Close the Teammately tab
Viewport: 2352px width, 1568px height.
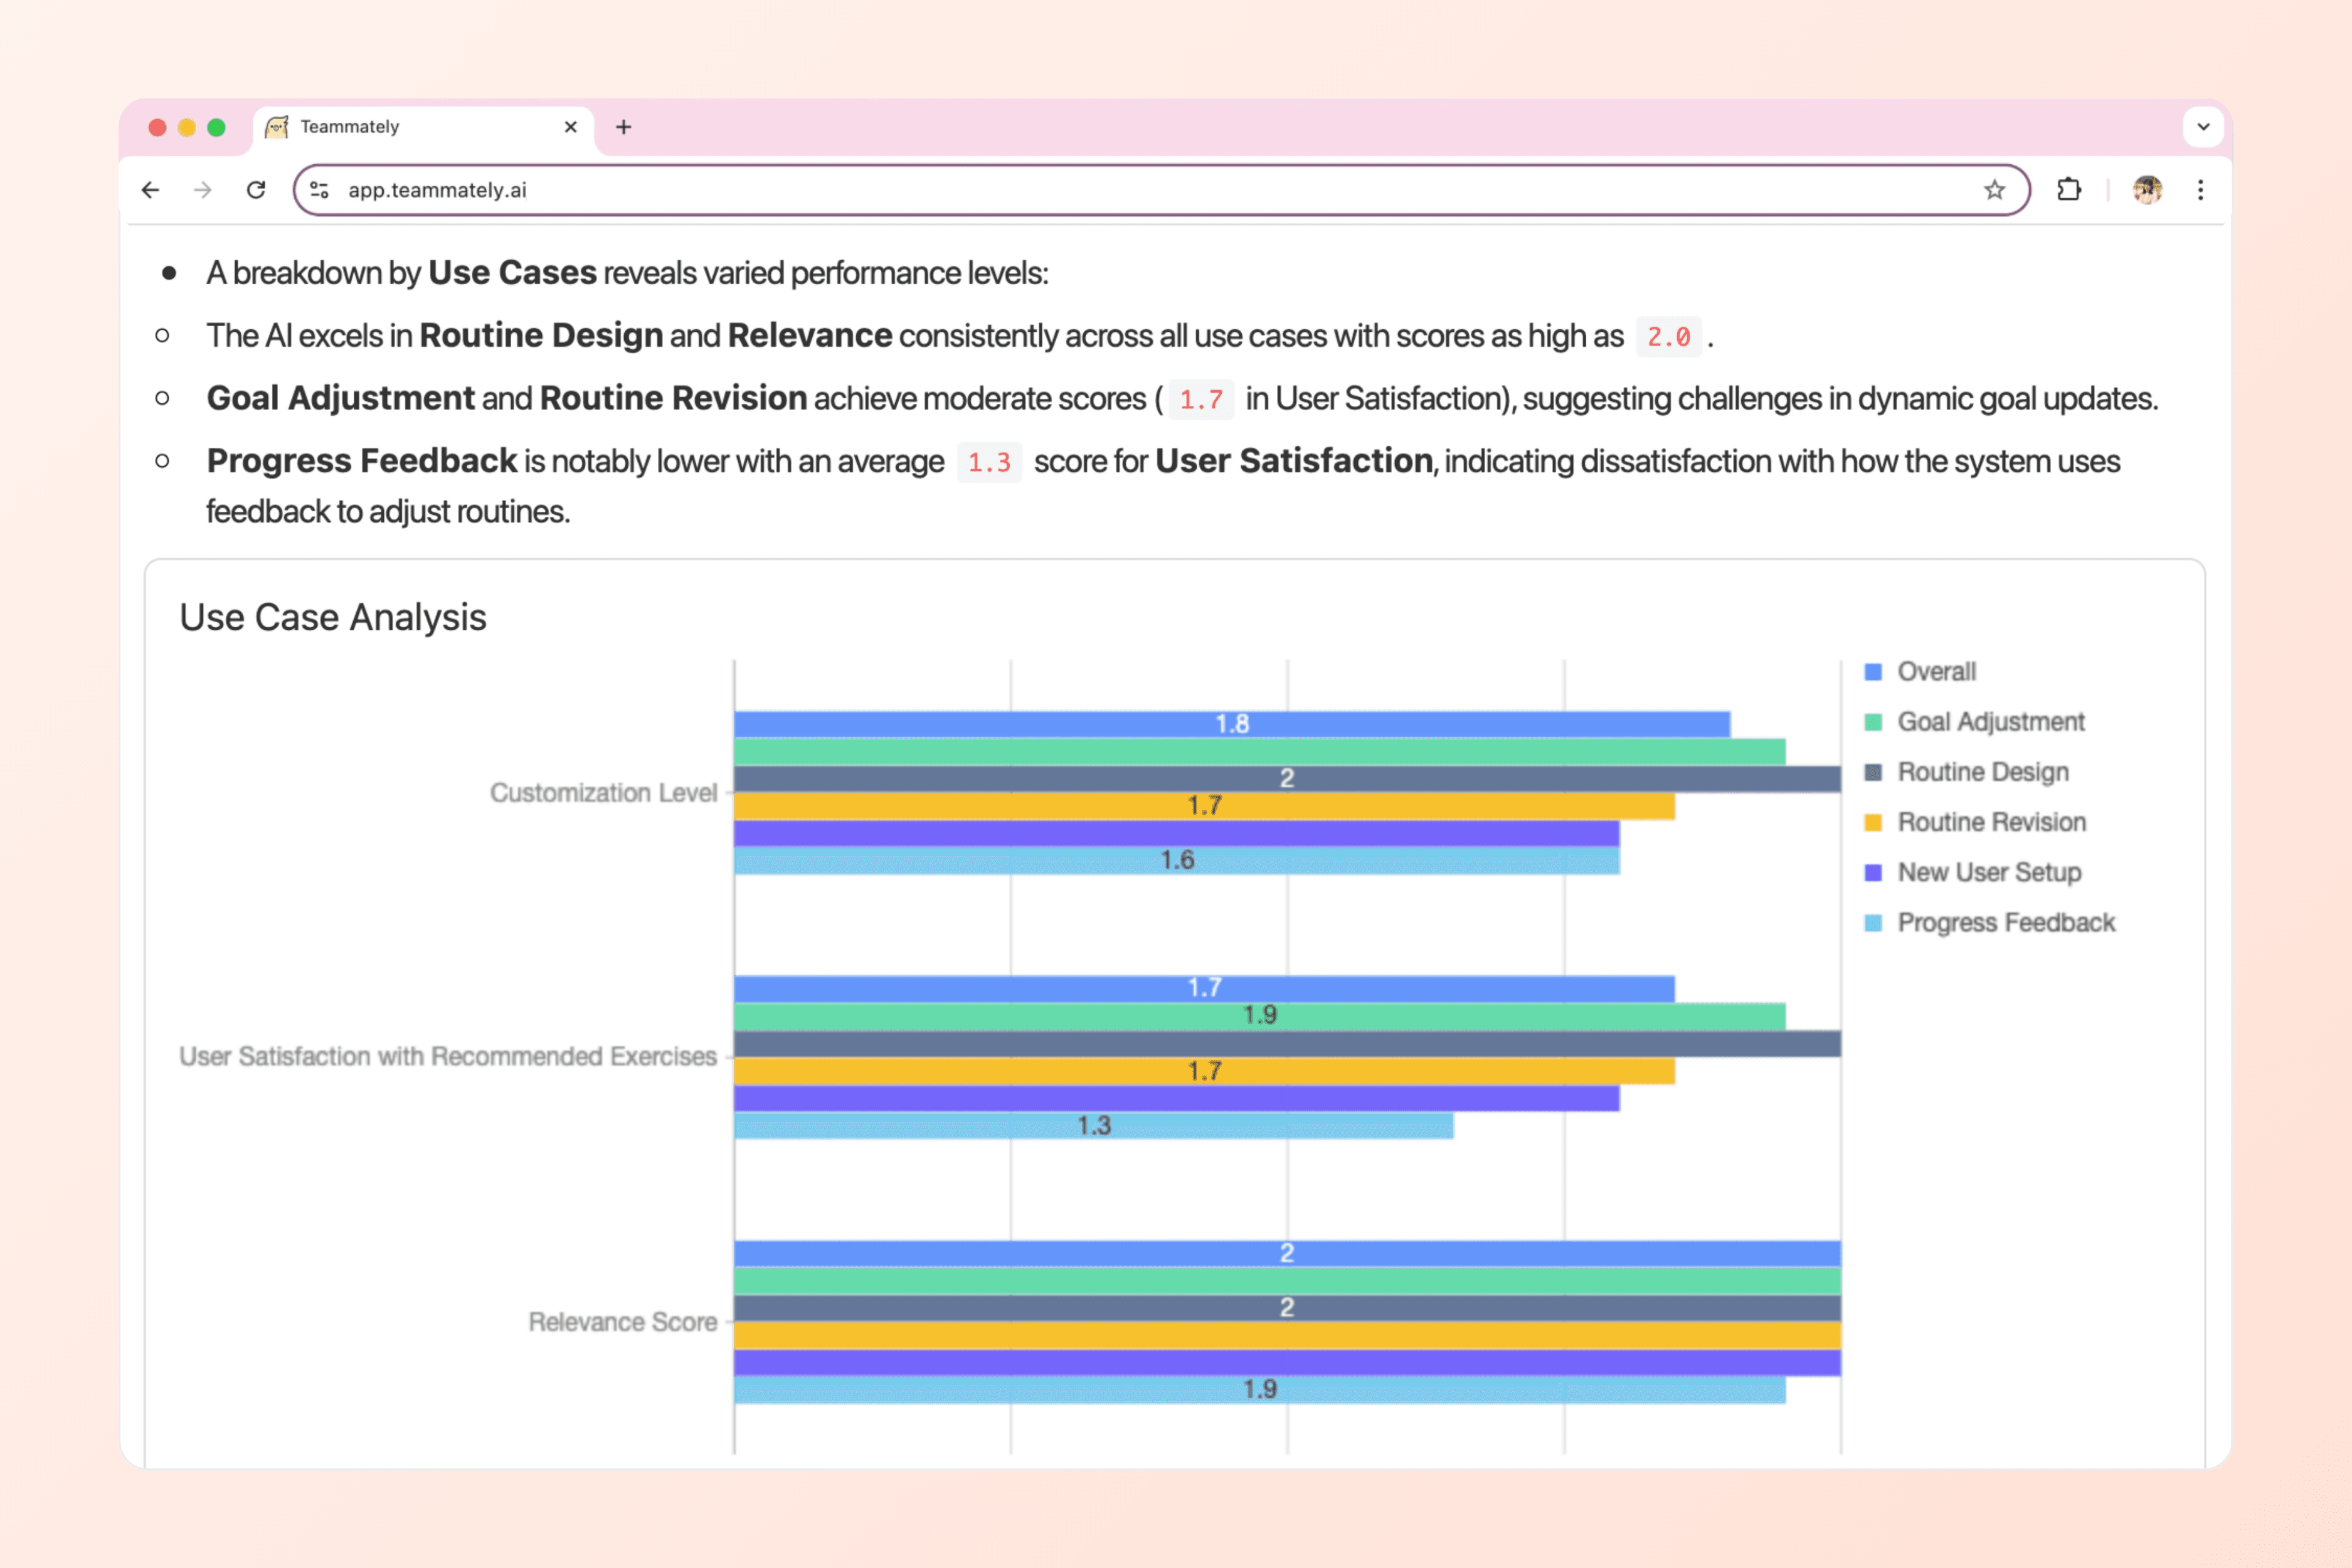coord(571,127)
